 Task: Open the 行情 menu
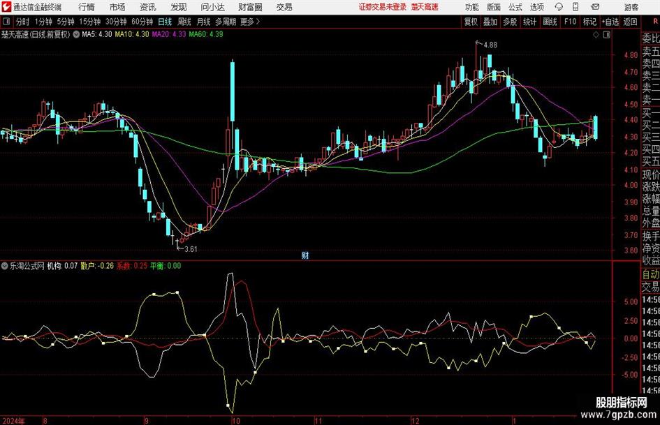tap(87, 7)
